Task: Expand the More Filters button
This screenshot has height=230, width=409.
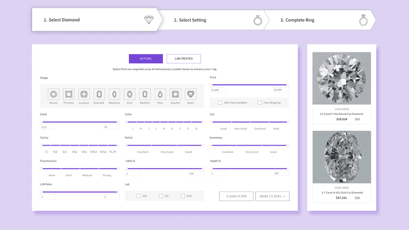Action: pyautogui.click(x=272, y=196)
